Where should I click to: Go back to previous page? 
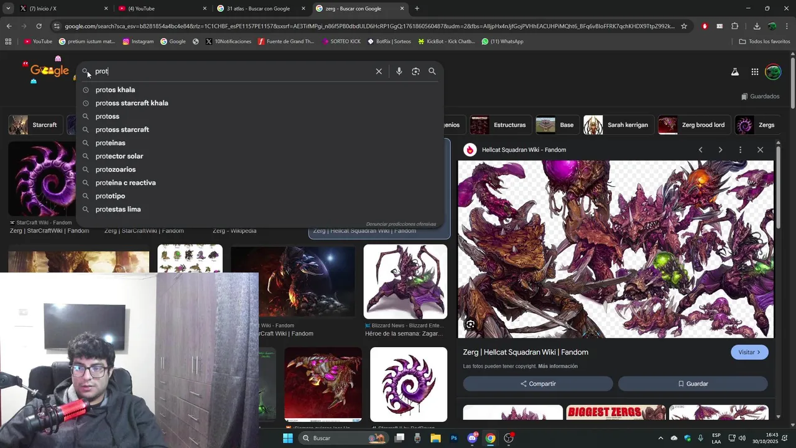(9, 26)
